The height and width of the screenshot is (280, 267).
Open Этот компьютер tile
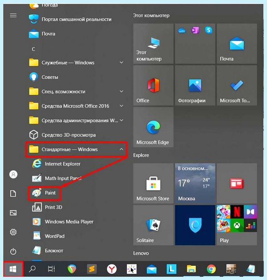(x=154, y=44)
